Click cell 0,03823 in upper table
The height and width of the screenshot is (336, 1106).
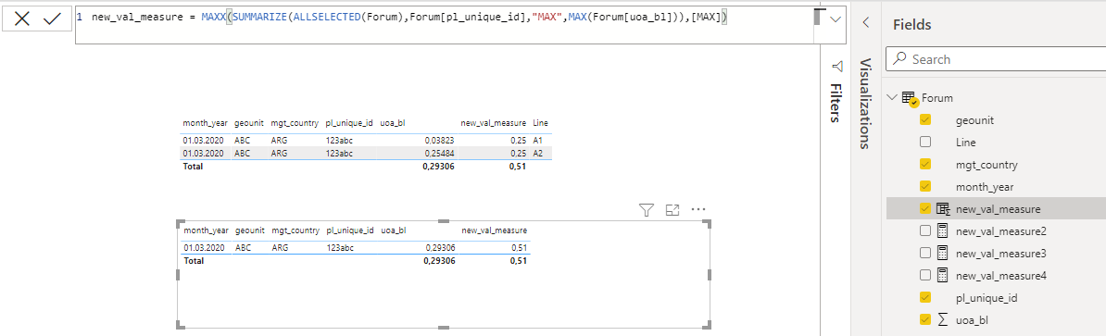439,140
